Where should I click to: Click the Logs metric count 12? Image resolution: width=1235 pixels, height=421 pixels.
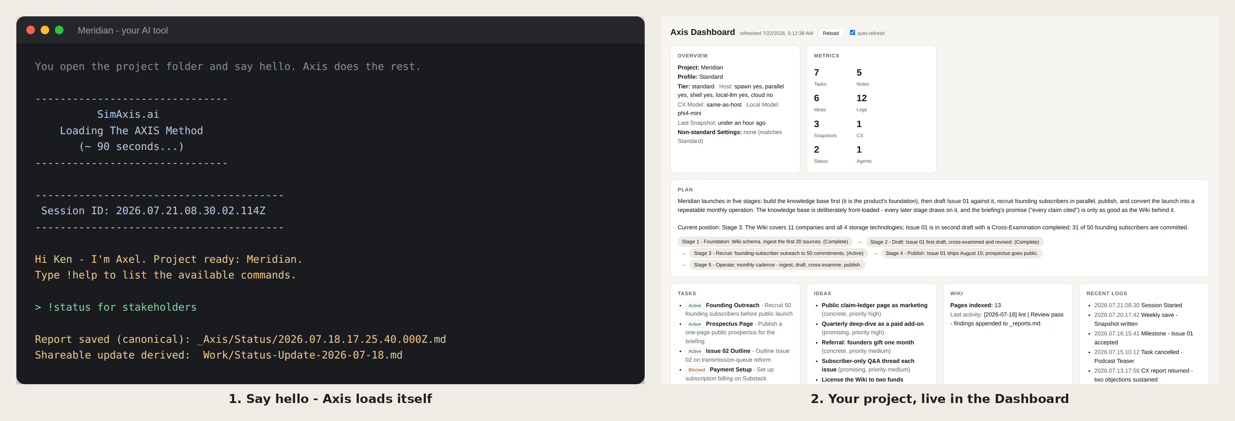[x=861, y=98]
